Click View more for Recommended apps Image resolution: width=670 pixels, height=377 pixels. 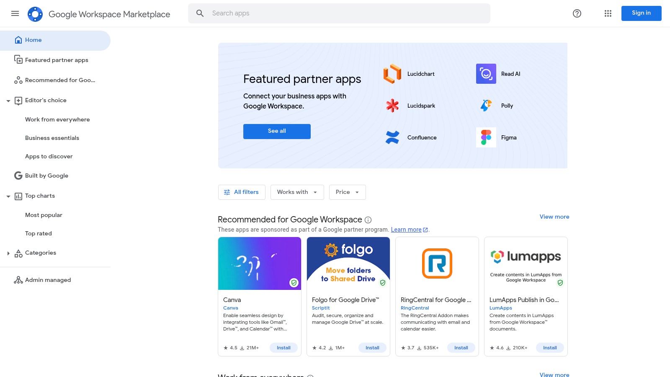(554, 217)
